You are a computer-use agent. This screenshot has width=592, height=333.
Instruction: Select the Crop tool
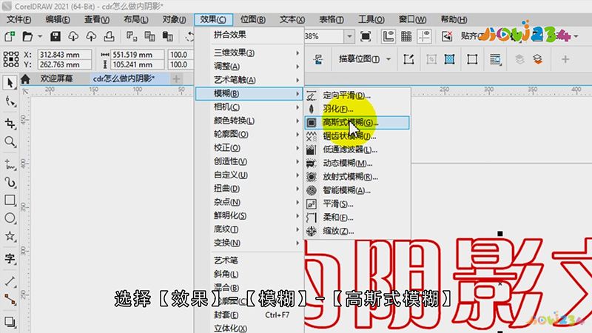click(x=10, y=123)
